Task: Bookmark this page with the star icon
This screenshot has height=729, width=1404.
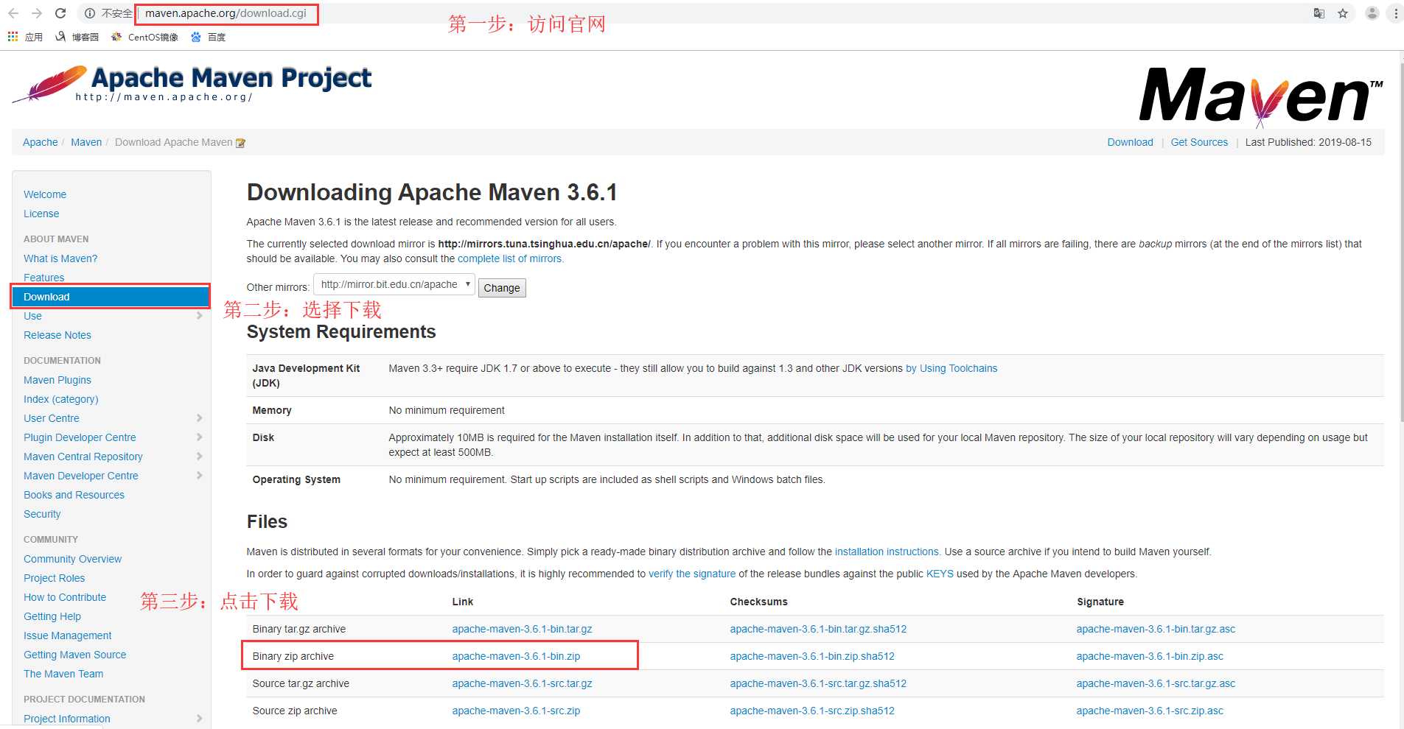Action: pyautogui.click(x=1343, y=13)
